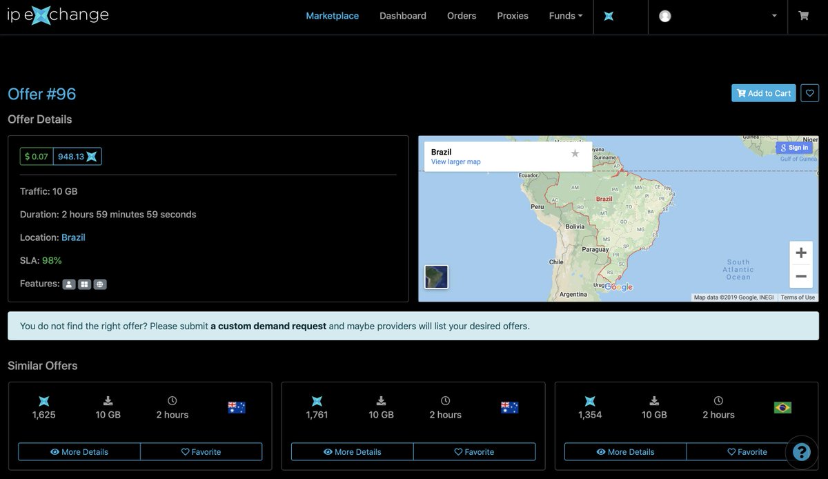The image size is (828, 479).
Task: Click the globe feature icon
Action: coord(100,284)
